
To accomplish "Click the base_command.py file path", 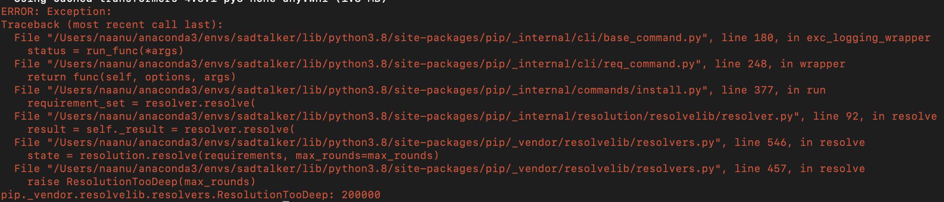I will [x=377, y=38].
